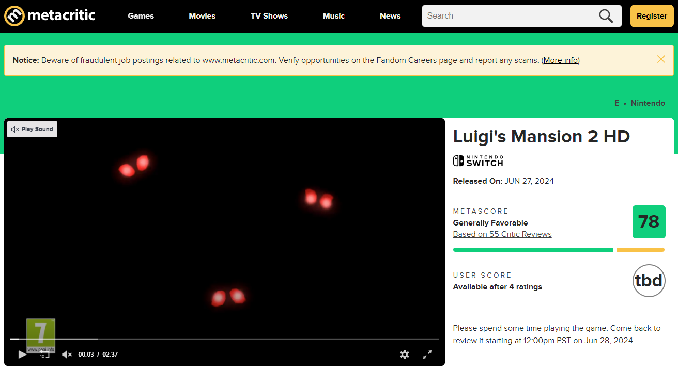Image resolution: width=678 pixels, height=370 pixels.
Task: Click the Metacritic logo
Action: pyautogui.click(x=50, y=15)
